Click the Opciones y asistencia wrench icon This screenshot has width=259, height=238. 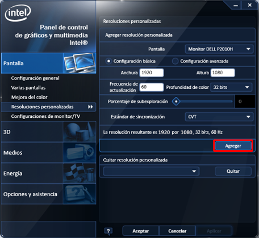click(x=80, y=194)
